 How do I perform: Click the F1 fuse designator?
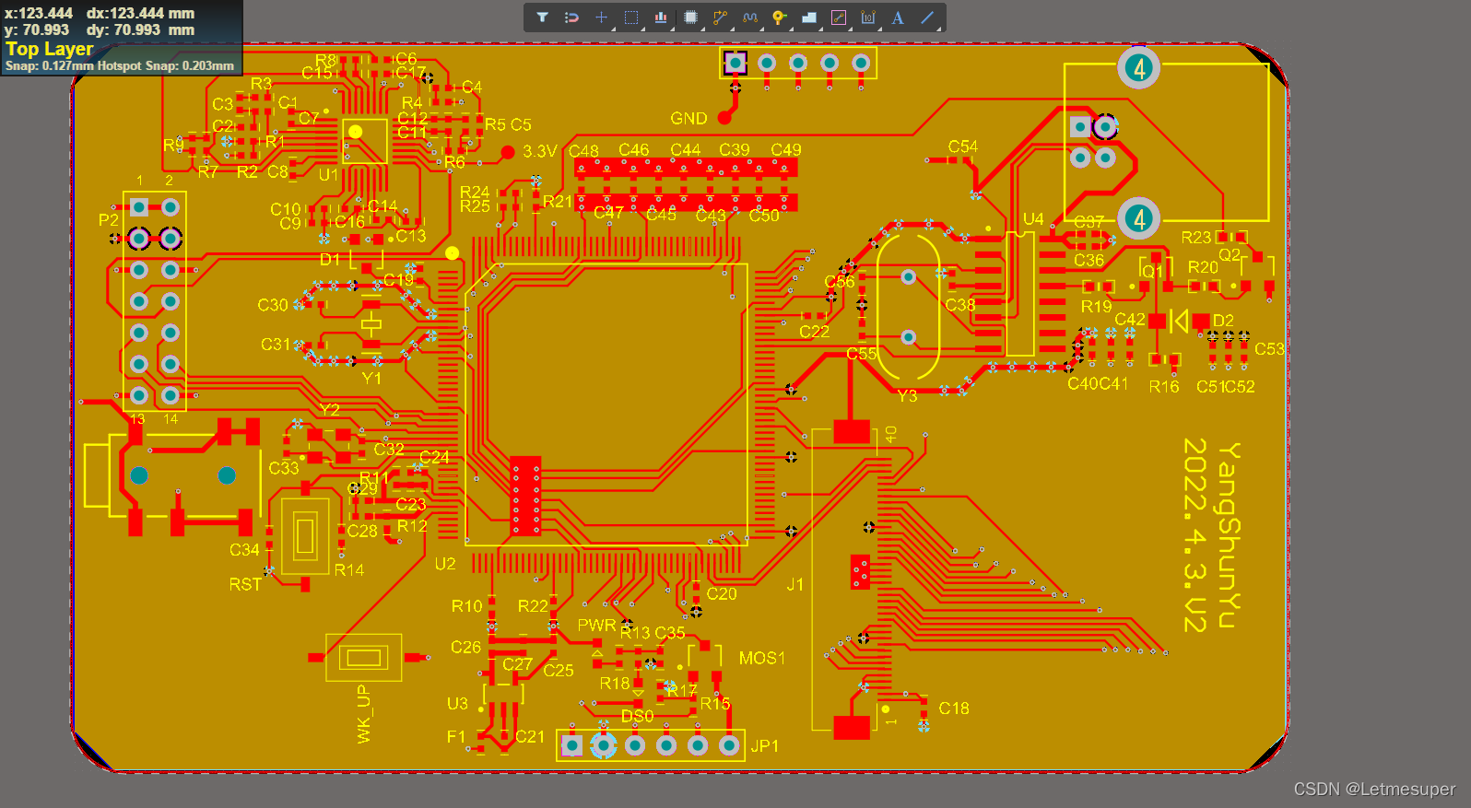pyautogui.click(x=456, y=737)
